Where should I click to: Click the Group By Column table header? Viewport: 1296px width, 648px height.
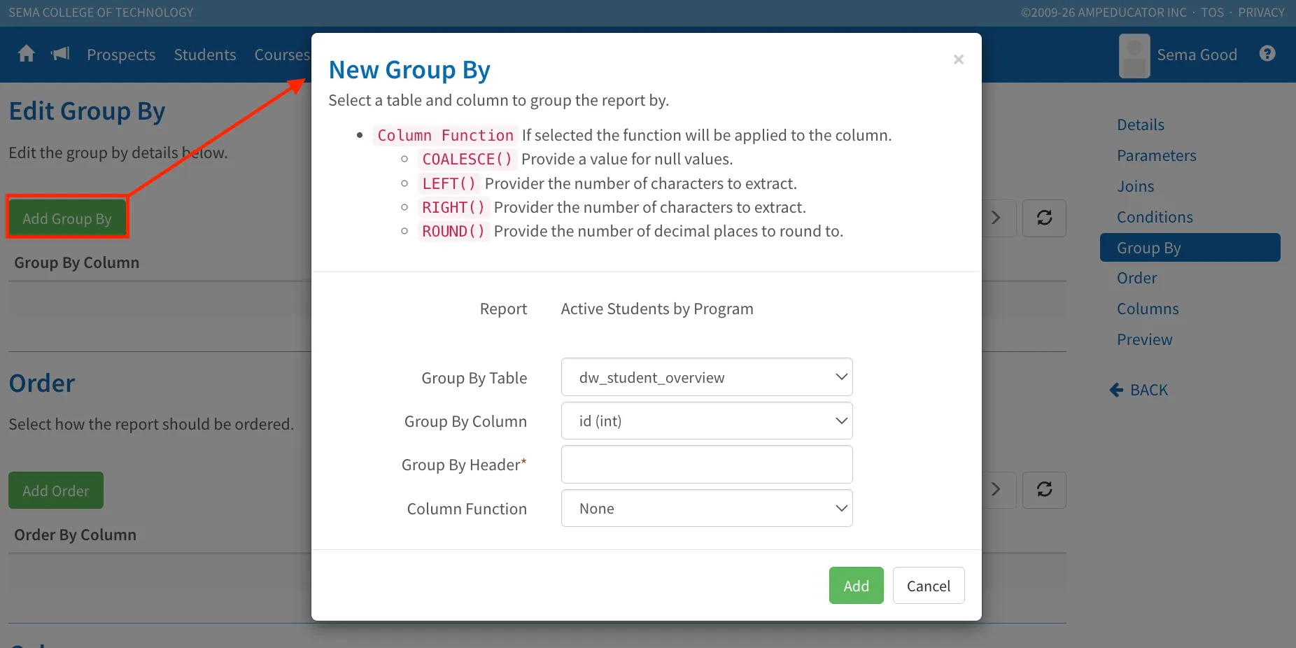[x=77, y=262]
